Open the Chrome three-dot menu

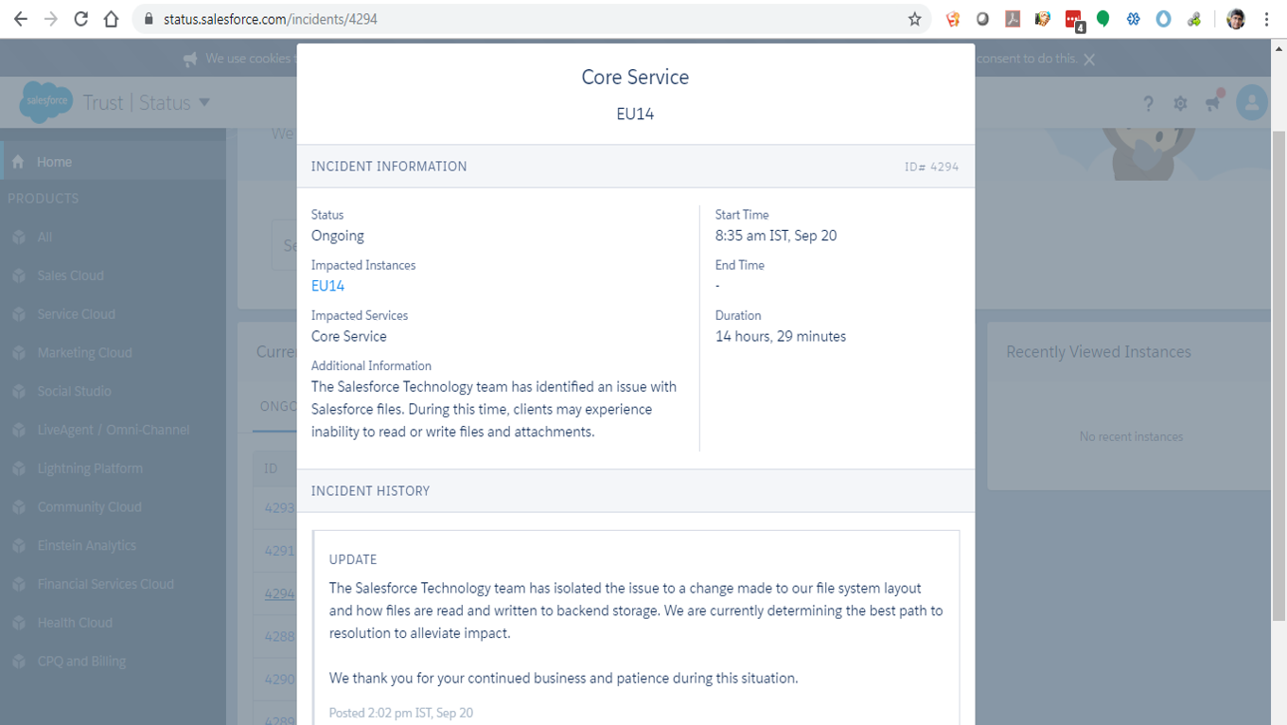[x=1266, y=19]
